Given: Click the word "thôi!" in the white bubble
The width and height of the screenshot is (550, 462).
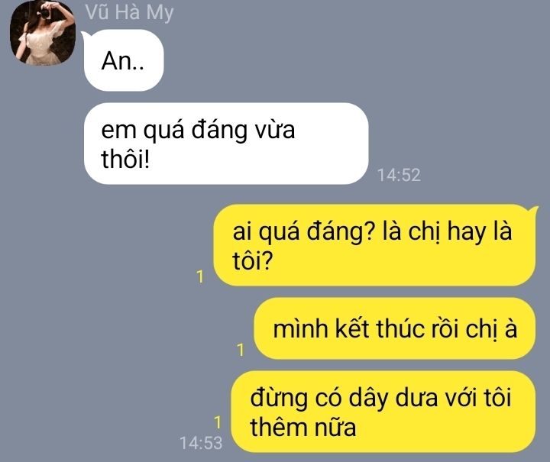Looking at the screenshot, I should pos(125,159).
